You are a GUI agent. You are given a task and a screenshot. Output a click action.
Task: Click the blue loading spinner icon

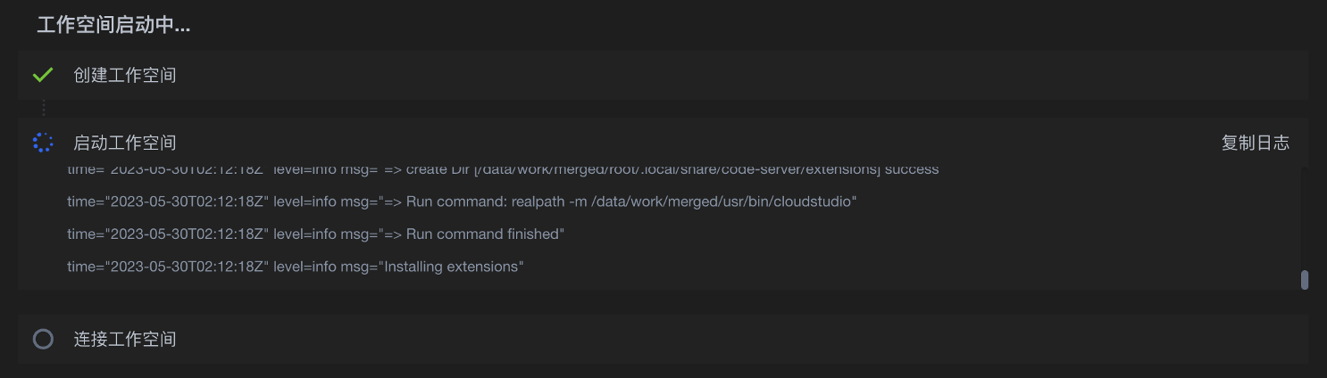43,143
